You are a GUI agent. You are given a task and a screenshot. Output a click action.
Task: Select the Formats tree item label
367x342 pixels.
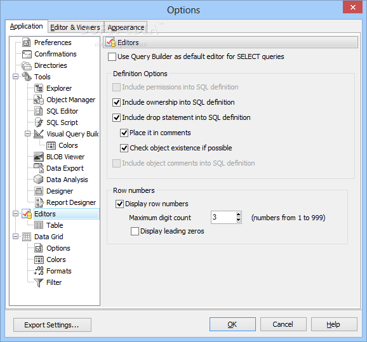[x=59, y=271]
